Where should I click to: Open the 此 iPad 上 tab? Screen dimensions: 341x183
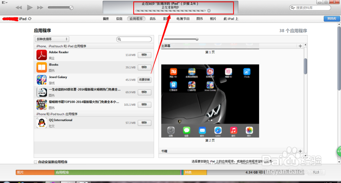point(231,19)
